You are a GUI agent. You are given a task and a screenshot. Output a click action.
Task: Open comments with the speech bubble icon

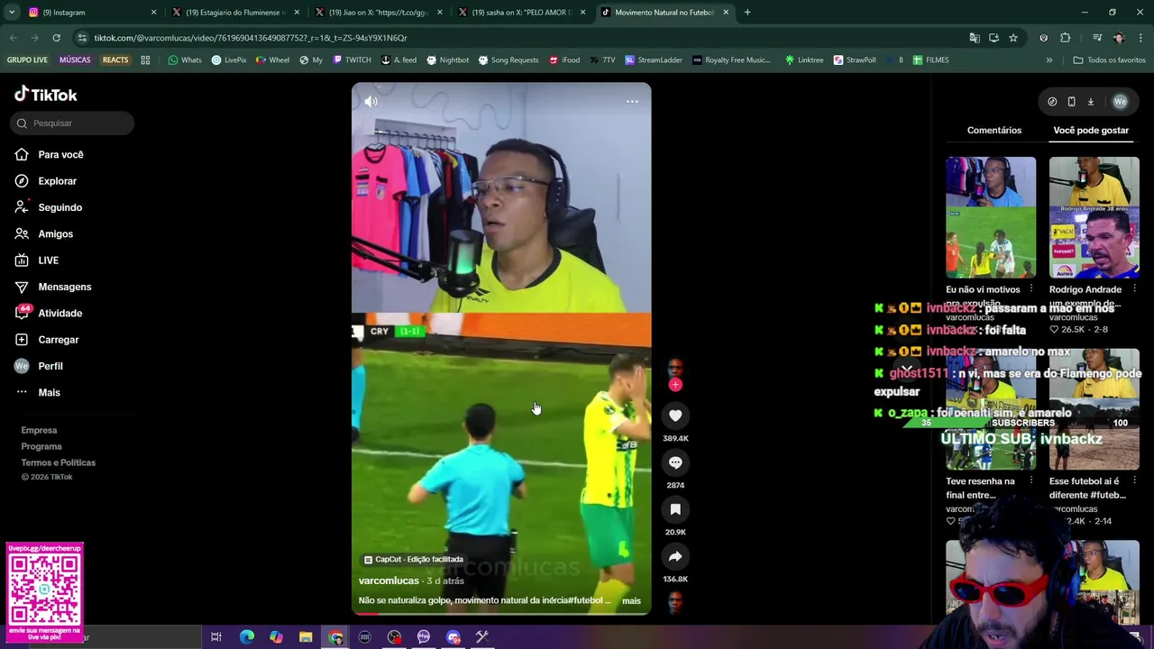[675, 462]
